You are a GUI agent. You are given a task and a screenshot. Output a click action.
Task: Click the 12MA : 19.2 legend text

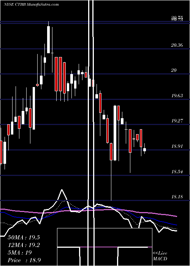pos(24,245)
